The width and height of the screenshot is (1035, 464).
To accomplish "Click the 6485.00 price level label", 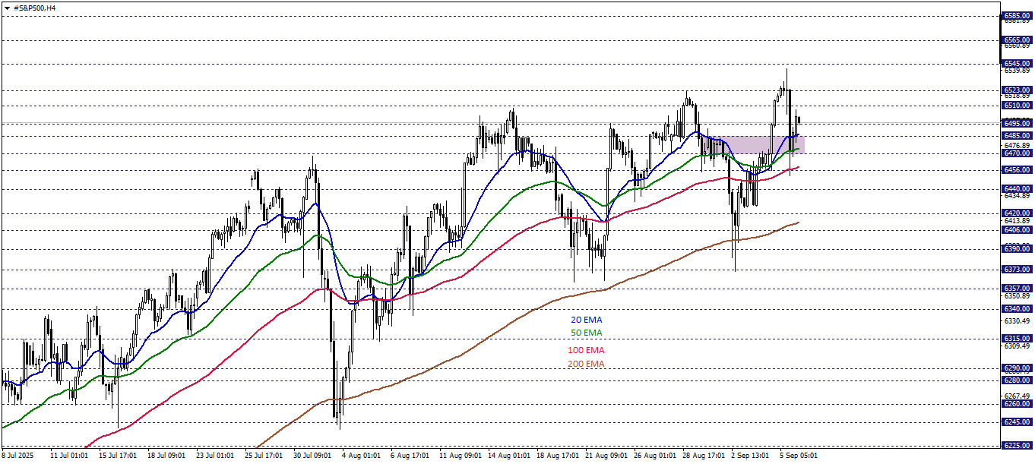I will (x=1016, y=136).
